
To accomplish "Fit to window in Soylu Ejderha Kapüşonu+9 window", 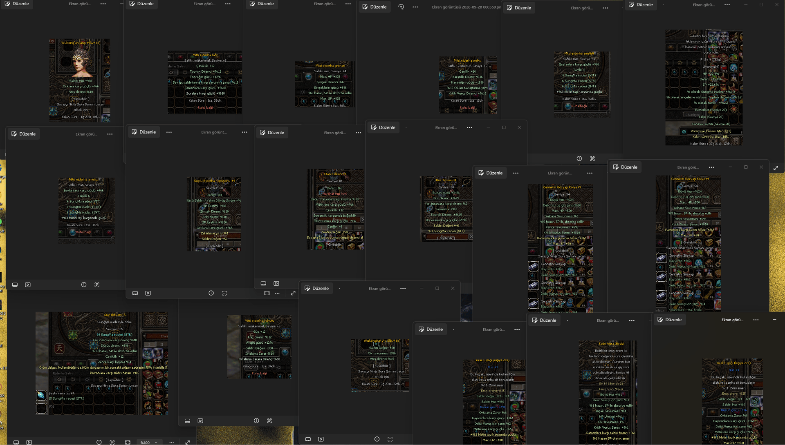I will (267, 293).
